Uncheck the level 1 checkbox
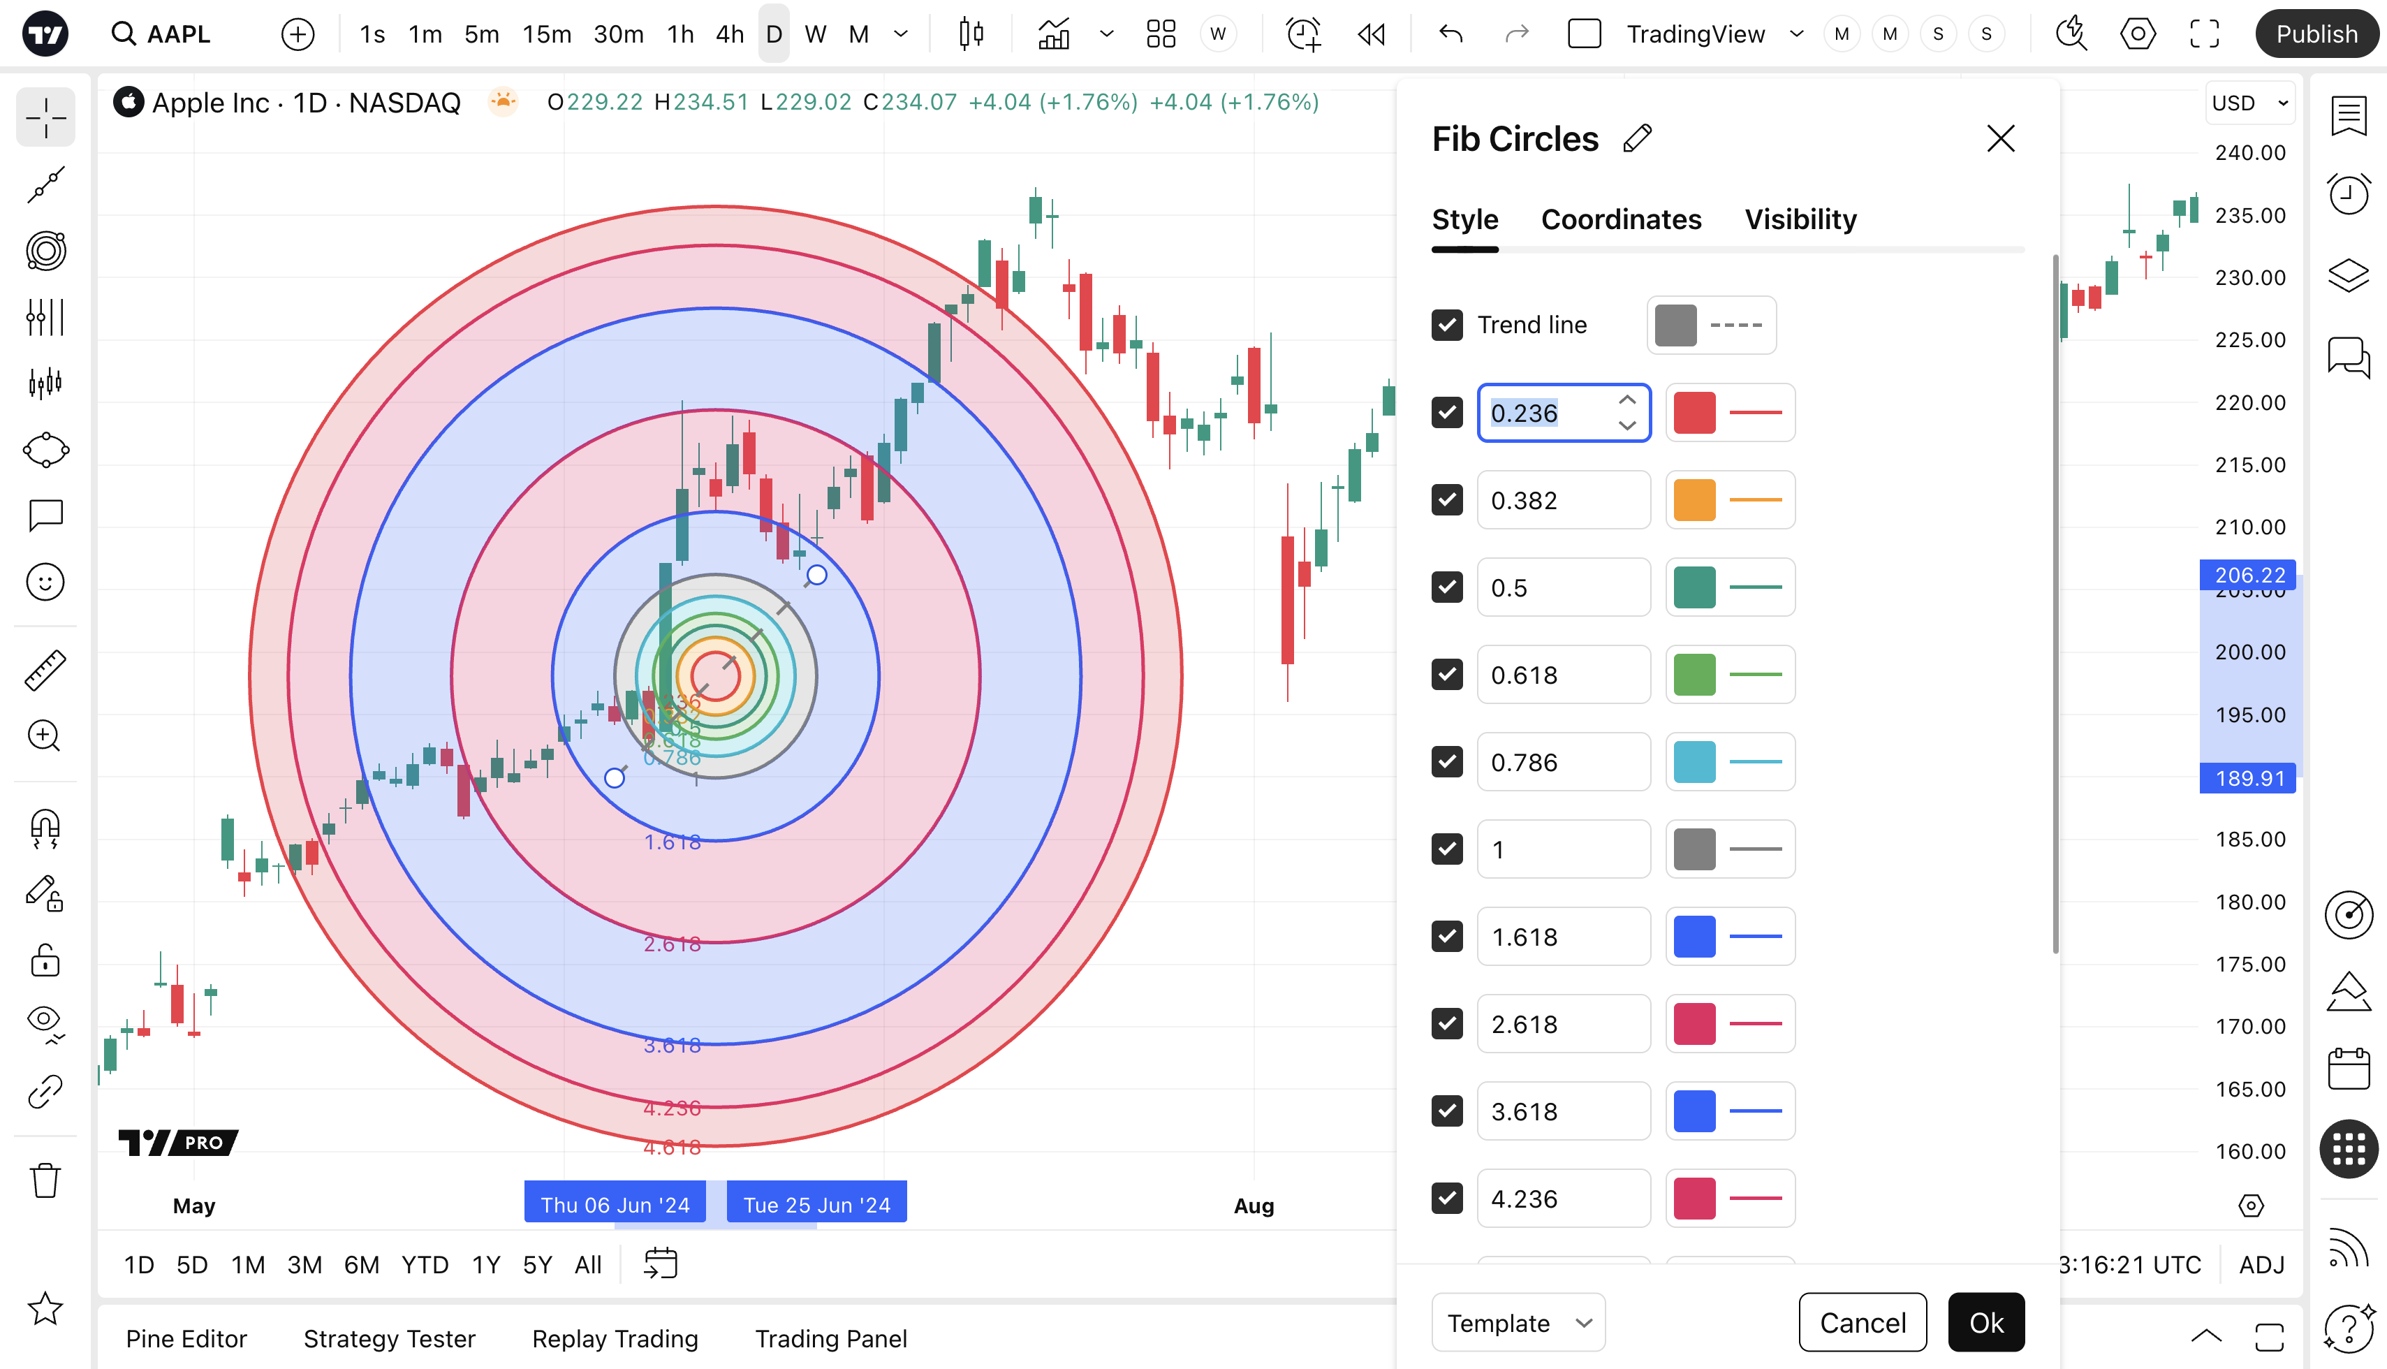The height and width of the screenshot is (1369, 2387). (1447, 850)
